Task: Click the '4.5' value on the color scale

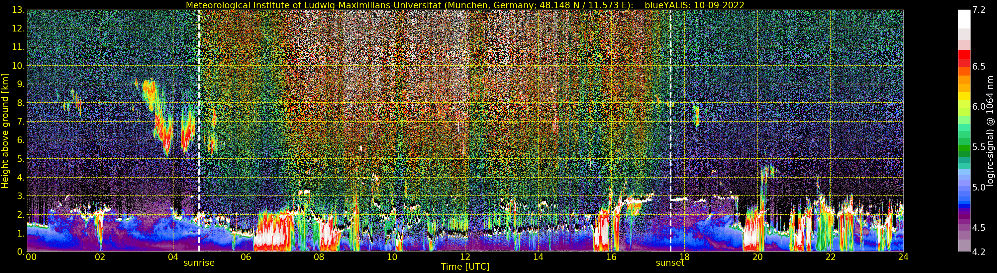Action: (x=979, y=227)
